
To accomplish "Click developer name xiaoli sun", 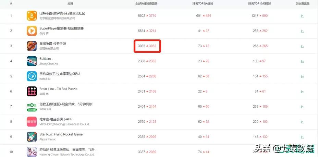I will click(45, 109).
